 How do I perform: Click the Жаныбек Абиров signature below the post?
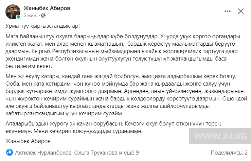coord(28,140)
